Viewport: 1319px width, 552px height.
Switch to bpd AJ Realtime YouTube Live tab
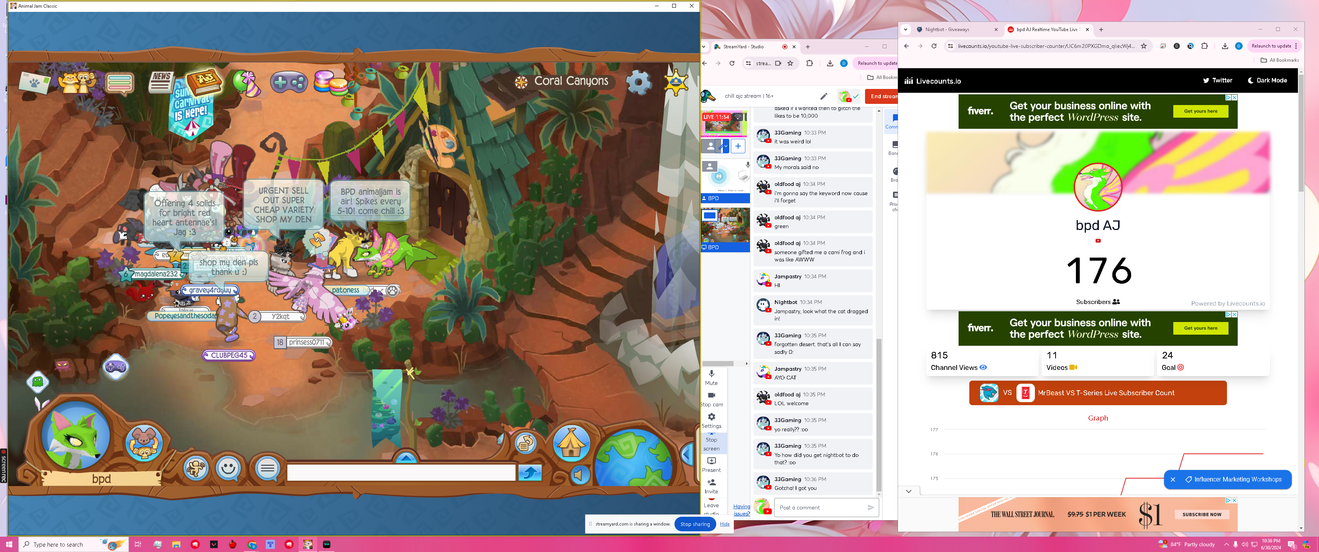pos(1048,30)
